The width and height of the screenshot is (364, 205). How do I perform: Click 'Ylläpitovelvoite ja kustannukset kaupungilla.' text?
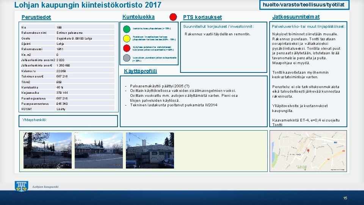[x=300, y=108]
